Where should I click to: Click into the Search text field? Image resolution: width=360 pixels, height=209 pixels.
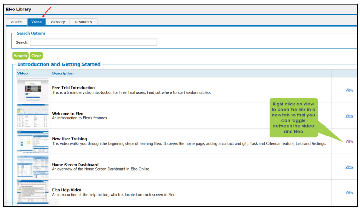(93, 42)
